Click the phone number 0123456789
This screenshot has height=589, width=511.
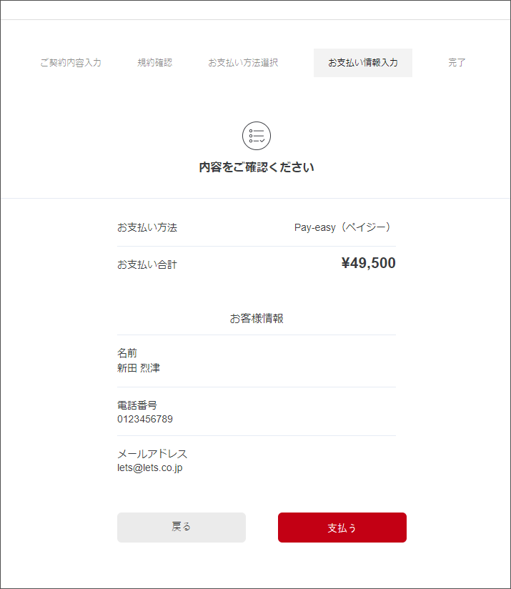point(145,419)
